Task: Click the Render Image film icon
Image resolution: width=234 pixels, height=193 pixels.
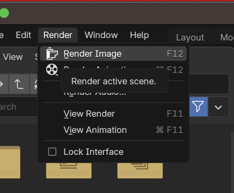Action: (x=52, y=54)
